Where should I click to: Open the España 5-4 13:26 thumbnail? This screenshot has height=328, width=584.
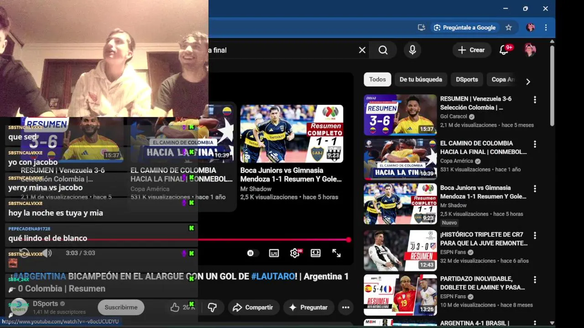coord(400,295)
